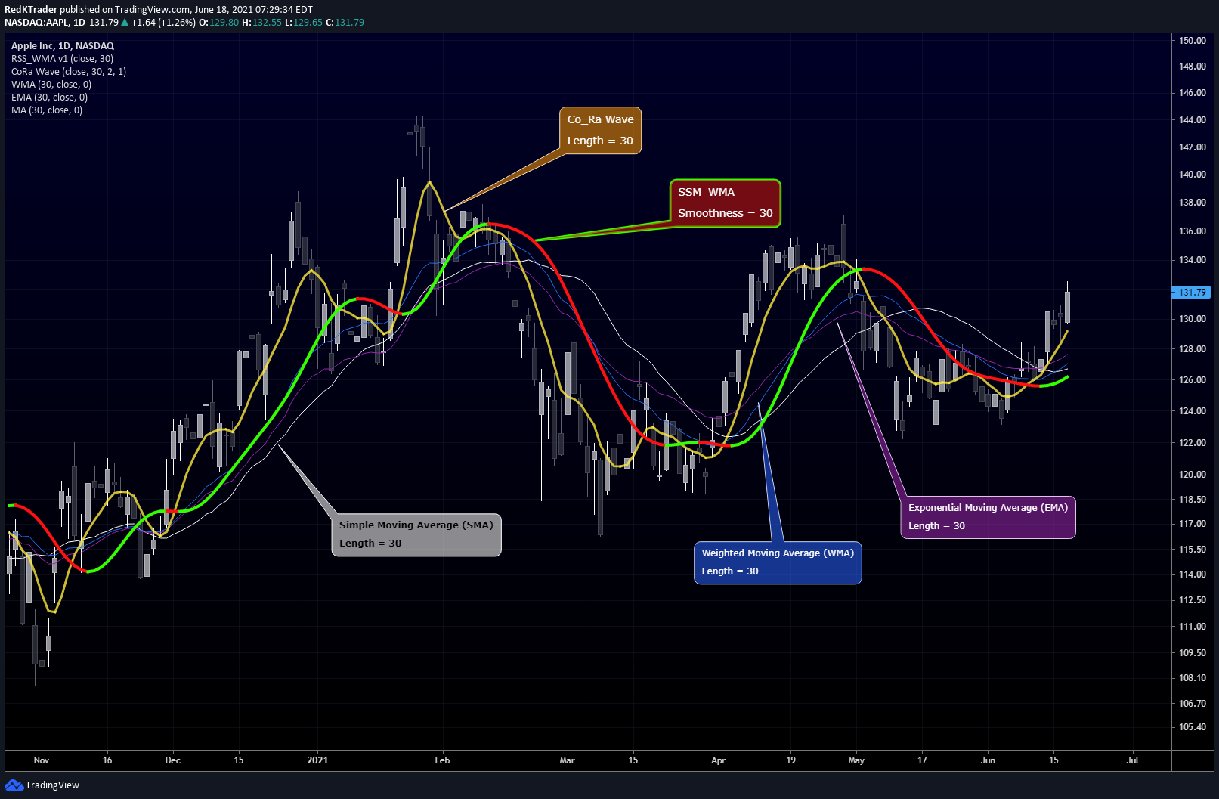Click the 140.00 price axis label
Screen dimensions: 1219x799
click(1193, 175)
